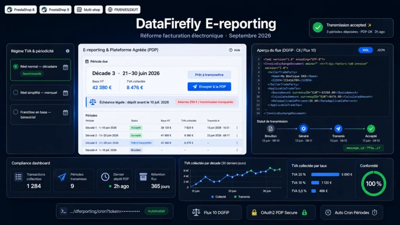Select Réel simplifié — mensuel radio option
The image size is (400, 225).
click(x=16, y=93)
